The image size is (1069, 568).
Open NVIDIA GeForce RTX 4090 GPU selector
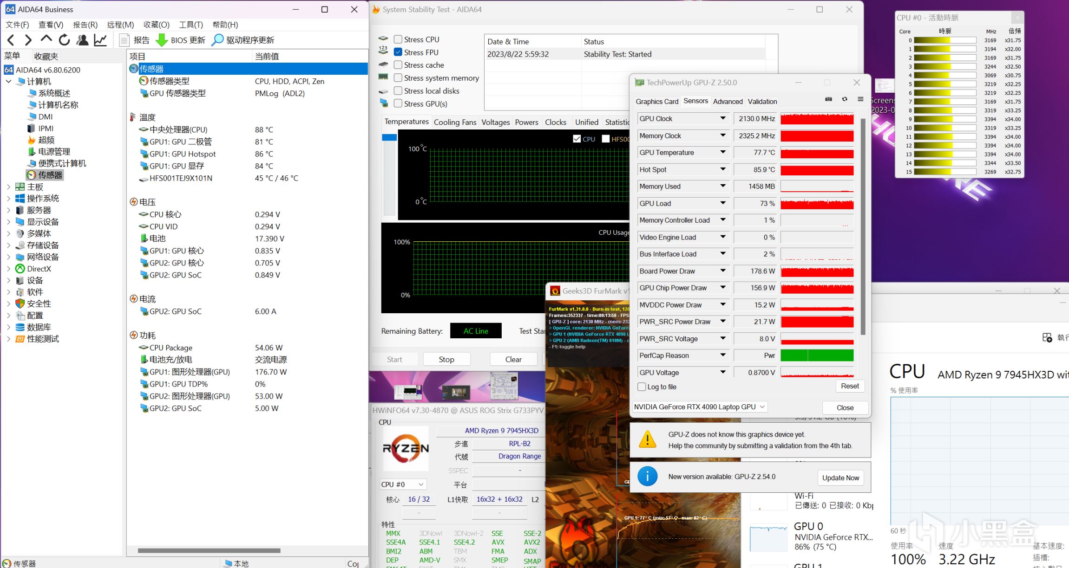(x=699, y=407)
